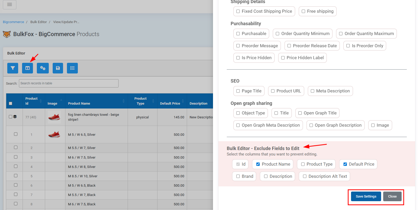Screen dimensions: 419x210
Task: Select the checkbox for product 77
Action: [x=11, y=117]
